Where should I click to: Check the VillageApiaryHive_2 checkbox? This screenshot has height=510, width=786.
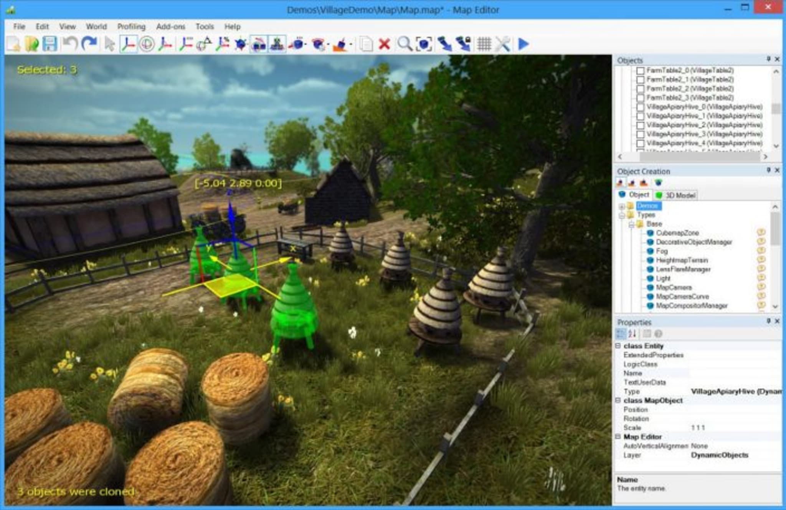click(640, 125)
